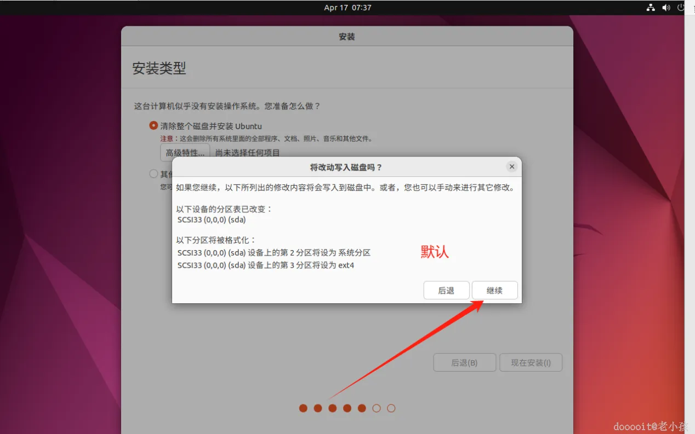
Task: Click the 继续 button in the dialog
Action: pyautogui.click(x=494, y=291)
